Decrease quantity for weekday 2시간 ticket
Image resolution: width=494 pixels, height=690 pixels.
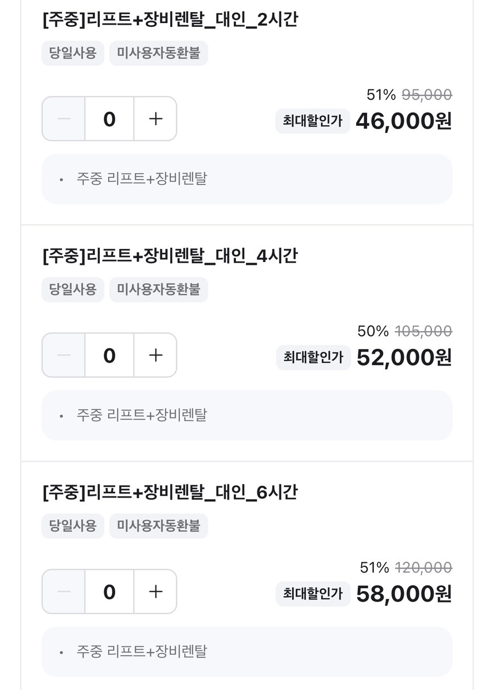pos(64,119)
